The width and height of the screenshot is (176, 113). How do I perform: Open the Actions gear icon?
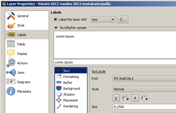click(11, 63)
